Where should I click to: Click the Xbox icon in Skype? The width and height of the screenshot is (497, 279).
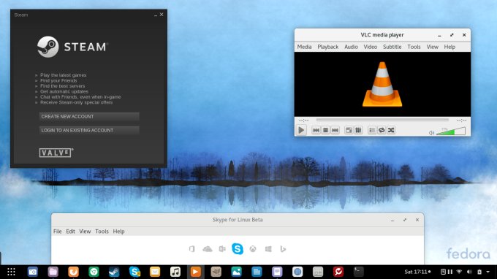(x=253, y=249)
